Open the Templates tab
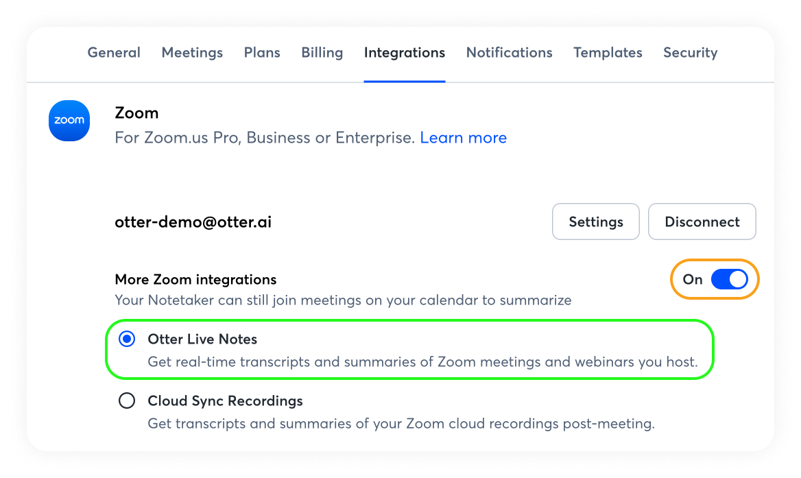The width and height of the screenshot is (801, 478). [x=608, y=53]
